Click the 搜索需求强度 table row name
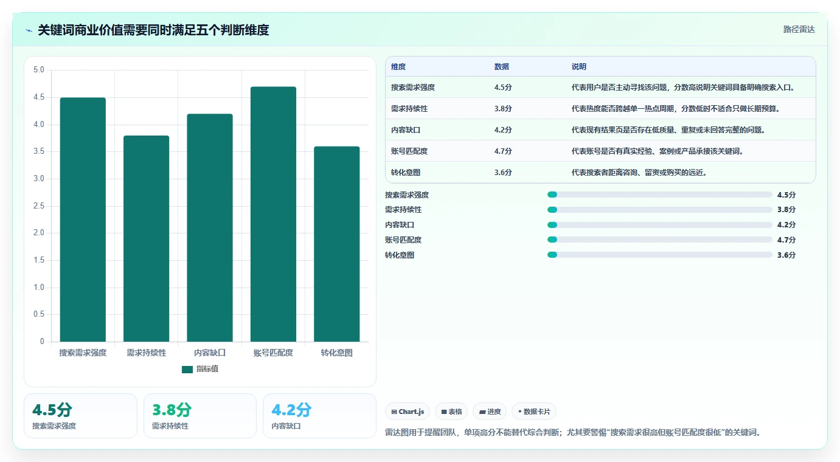 413,88
